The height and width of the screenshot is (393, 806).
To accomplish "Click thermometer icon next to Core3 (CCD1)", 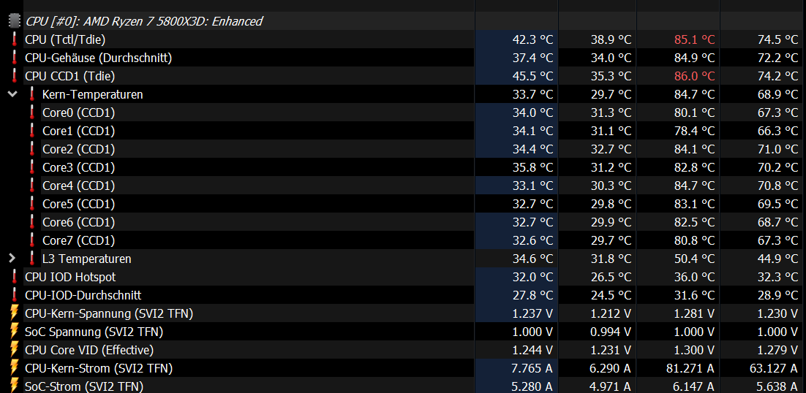I will click(32, 167).
